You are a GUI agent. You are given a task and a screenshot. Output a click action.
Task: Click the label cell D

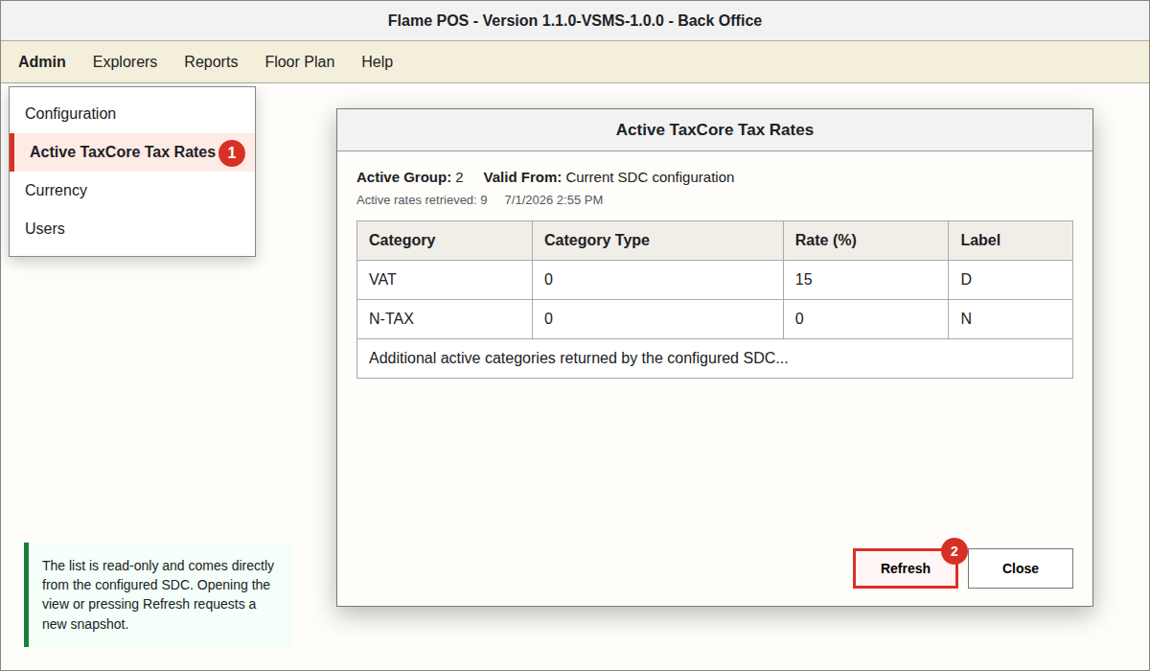1011,280
